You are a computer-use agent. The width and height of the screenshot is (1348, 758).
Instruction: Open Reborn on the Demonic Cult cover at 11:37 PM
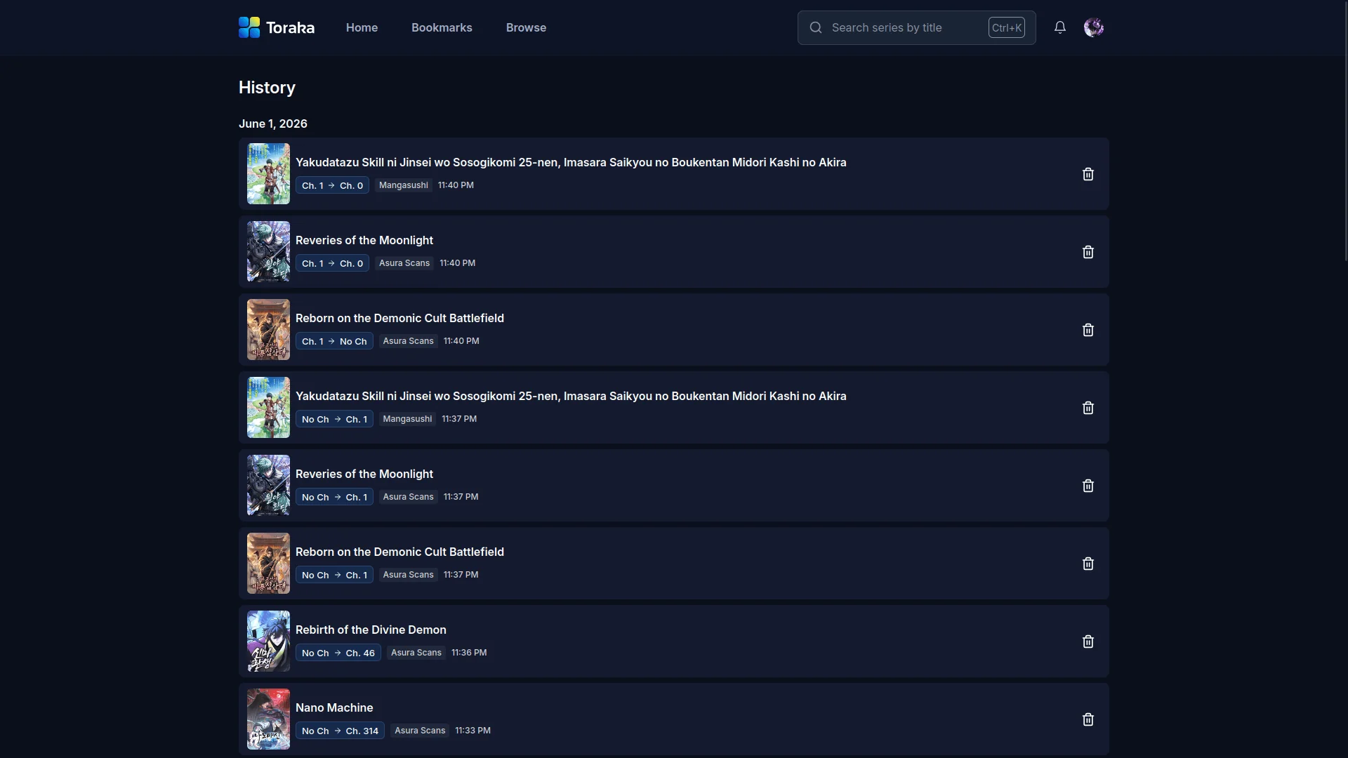268,564
